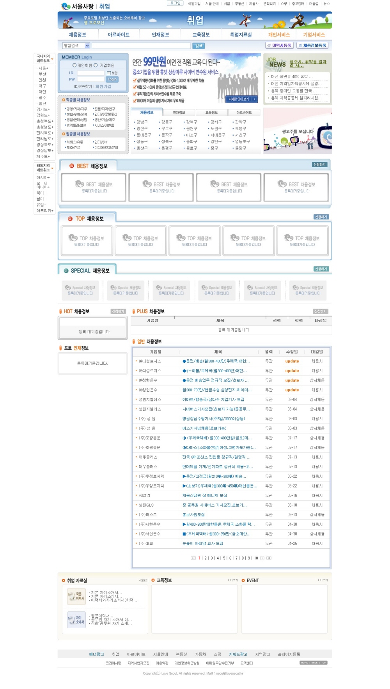Viewport: 390px width, 689px height.
Task: Select the 개인회원 radio button
Action: point(74,65)
